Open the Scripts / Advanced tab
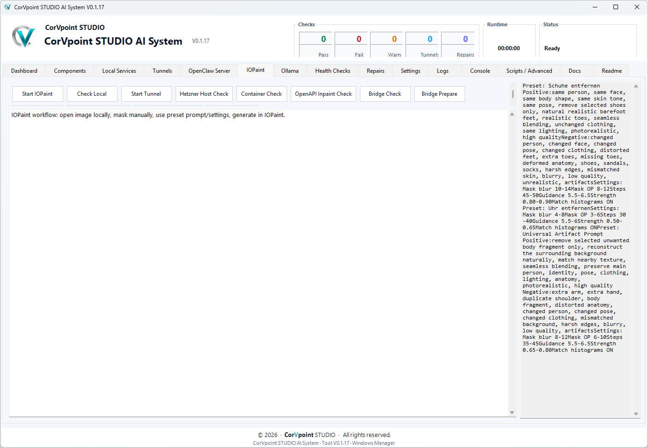The height and width of the screenshot is (448, 648). pyautogui.click(x=529, y=71)
